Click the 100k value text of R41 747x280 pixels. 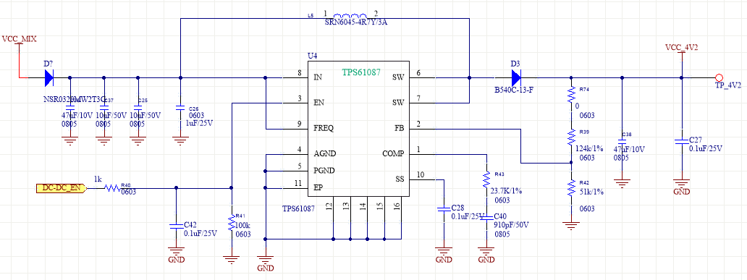pyautogui.click(x=243, y=224)
